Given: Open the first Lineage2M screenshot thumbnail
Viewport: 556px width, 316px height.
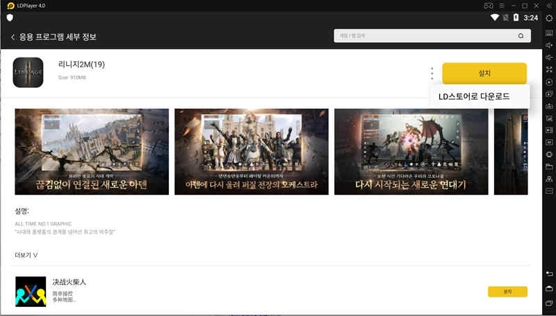Looking at the screenshot, I should click(92, 151).
